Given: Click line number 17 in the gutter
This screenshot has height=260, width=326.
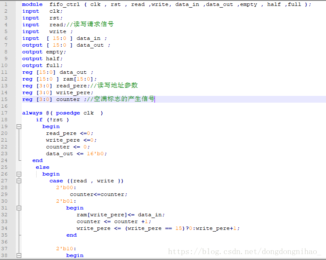Looking at the screenshot, I should click(x=4, y=113).
